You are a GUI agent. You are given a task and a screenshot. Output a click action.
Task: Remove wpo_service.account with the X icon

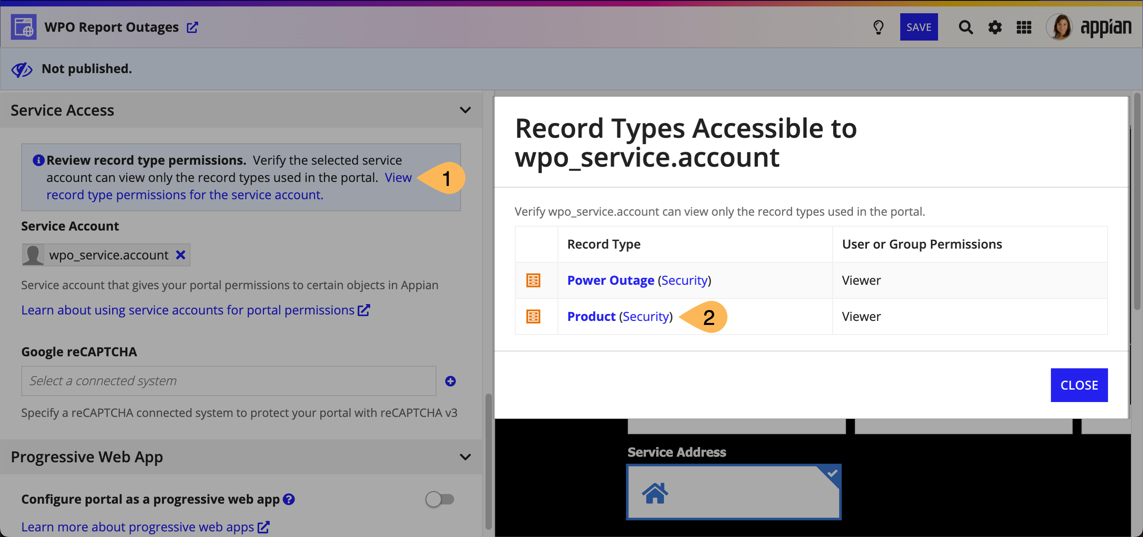coord(180,255)
